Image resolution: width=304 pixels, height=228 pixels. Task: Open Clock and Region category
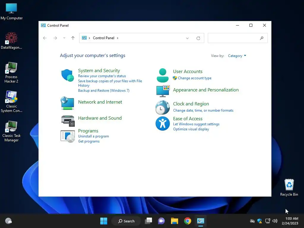click(191, 104)
